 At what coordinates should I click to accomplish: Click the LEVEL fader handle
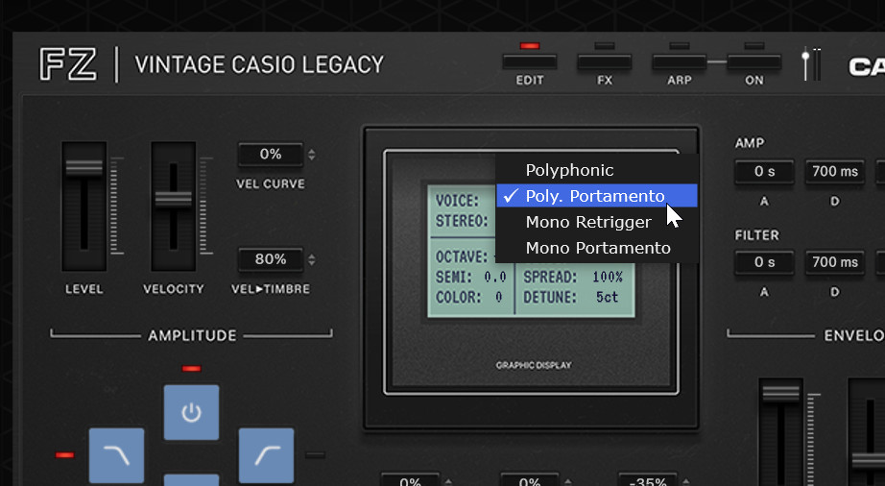tap(84, 166)
